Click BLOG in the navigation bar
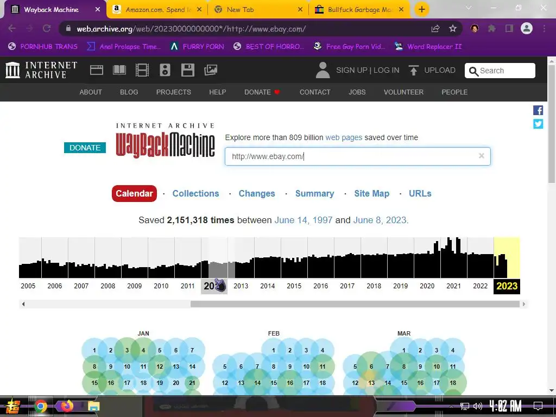556x417 pixels. pyautogui.click(x=129, y=92)
